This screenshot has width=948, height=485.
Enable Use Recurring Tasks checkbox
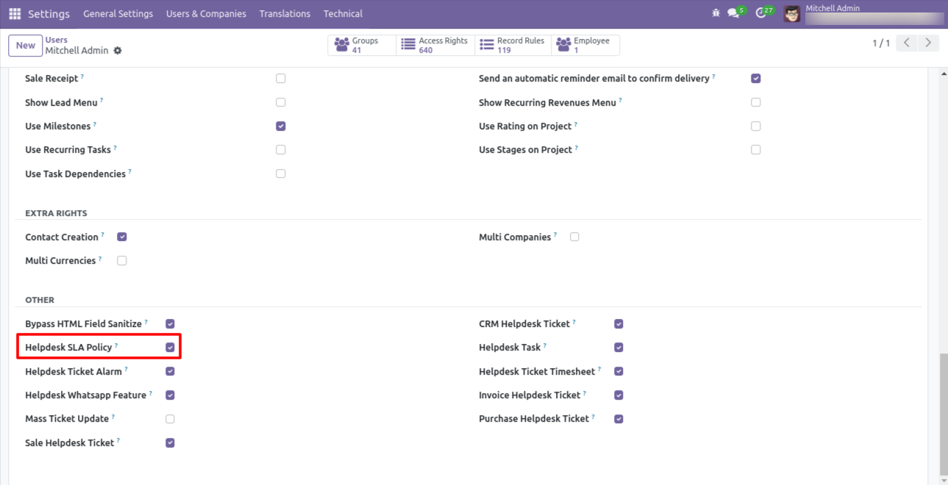281,149
